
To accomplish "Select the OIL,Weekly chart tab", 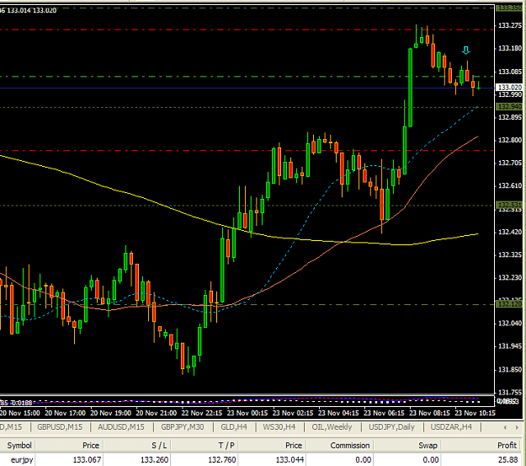I will [332, 427].
